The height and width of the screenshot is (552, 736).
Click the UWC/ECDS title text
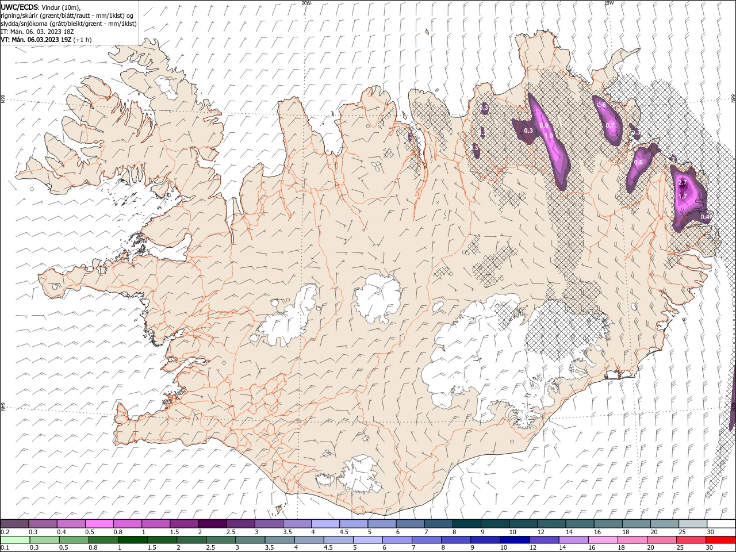(18, 7)
